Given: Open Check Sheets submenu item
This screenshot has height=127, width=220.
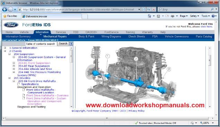Looking at the screenshot, I should coord(137,36).
